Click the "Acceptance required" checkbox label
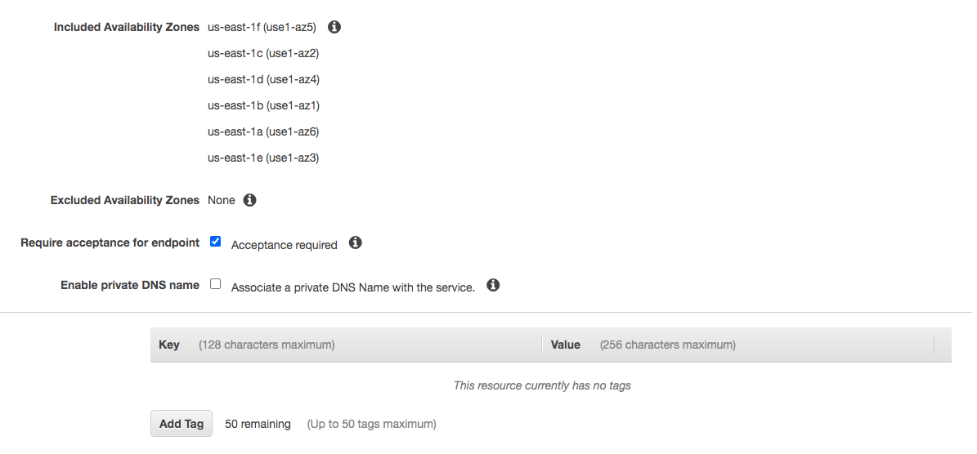Viewport: 977px width, 454px height. [284, 245]
